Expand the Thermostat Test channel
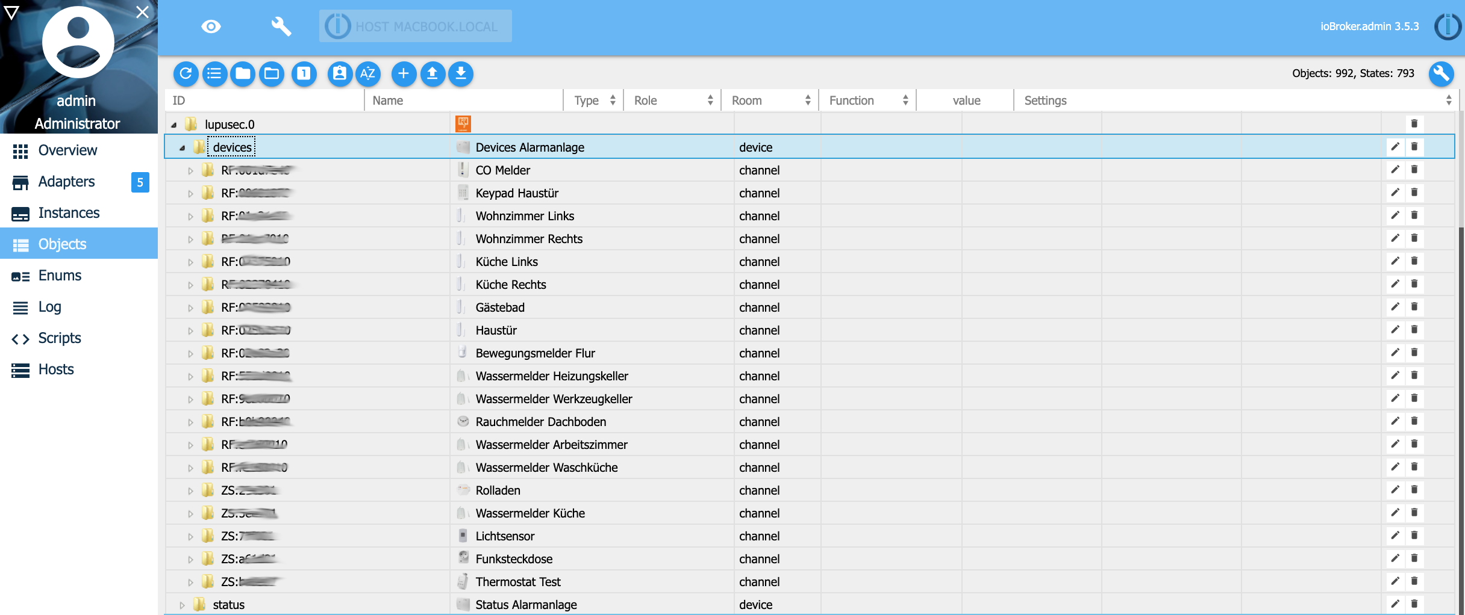Viewport: 1465px width, 615px height. click(x=190, y=583)
